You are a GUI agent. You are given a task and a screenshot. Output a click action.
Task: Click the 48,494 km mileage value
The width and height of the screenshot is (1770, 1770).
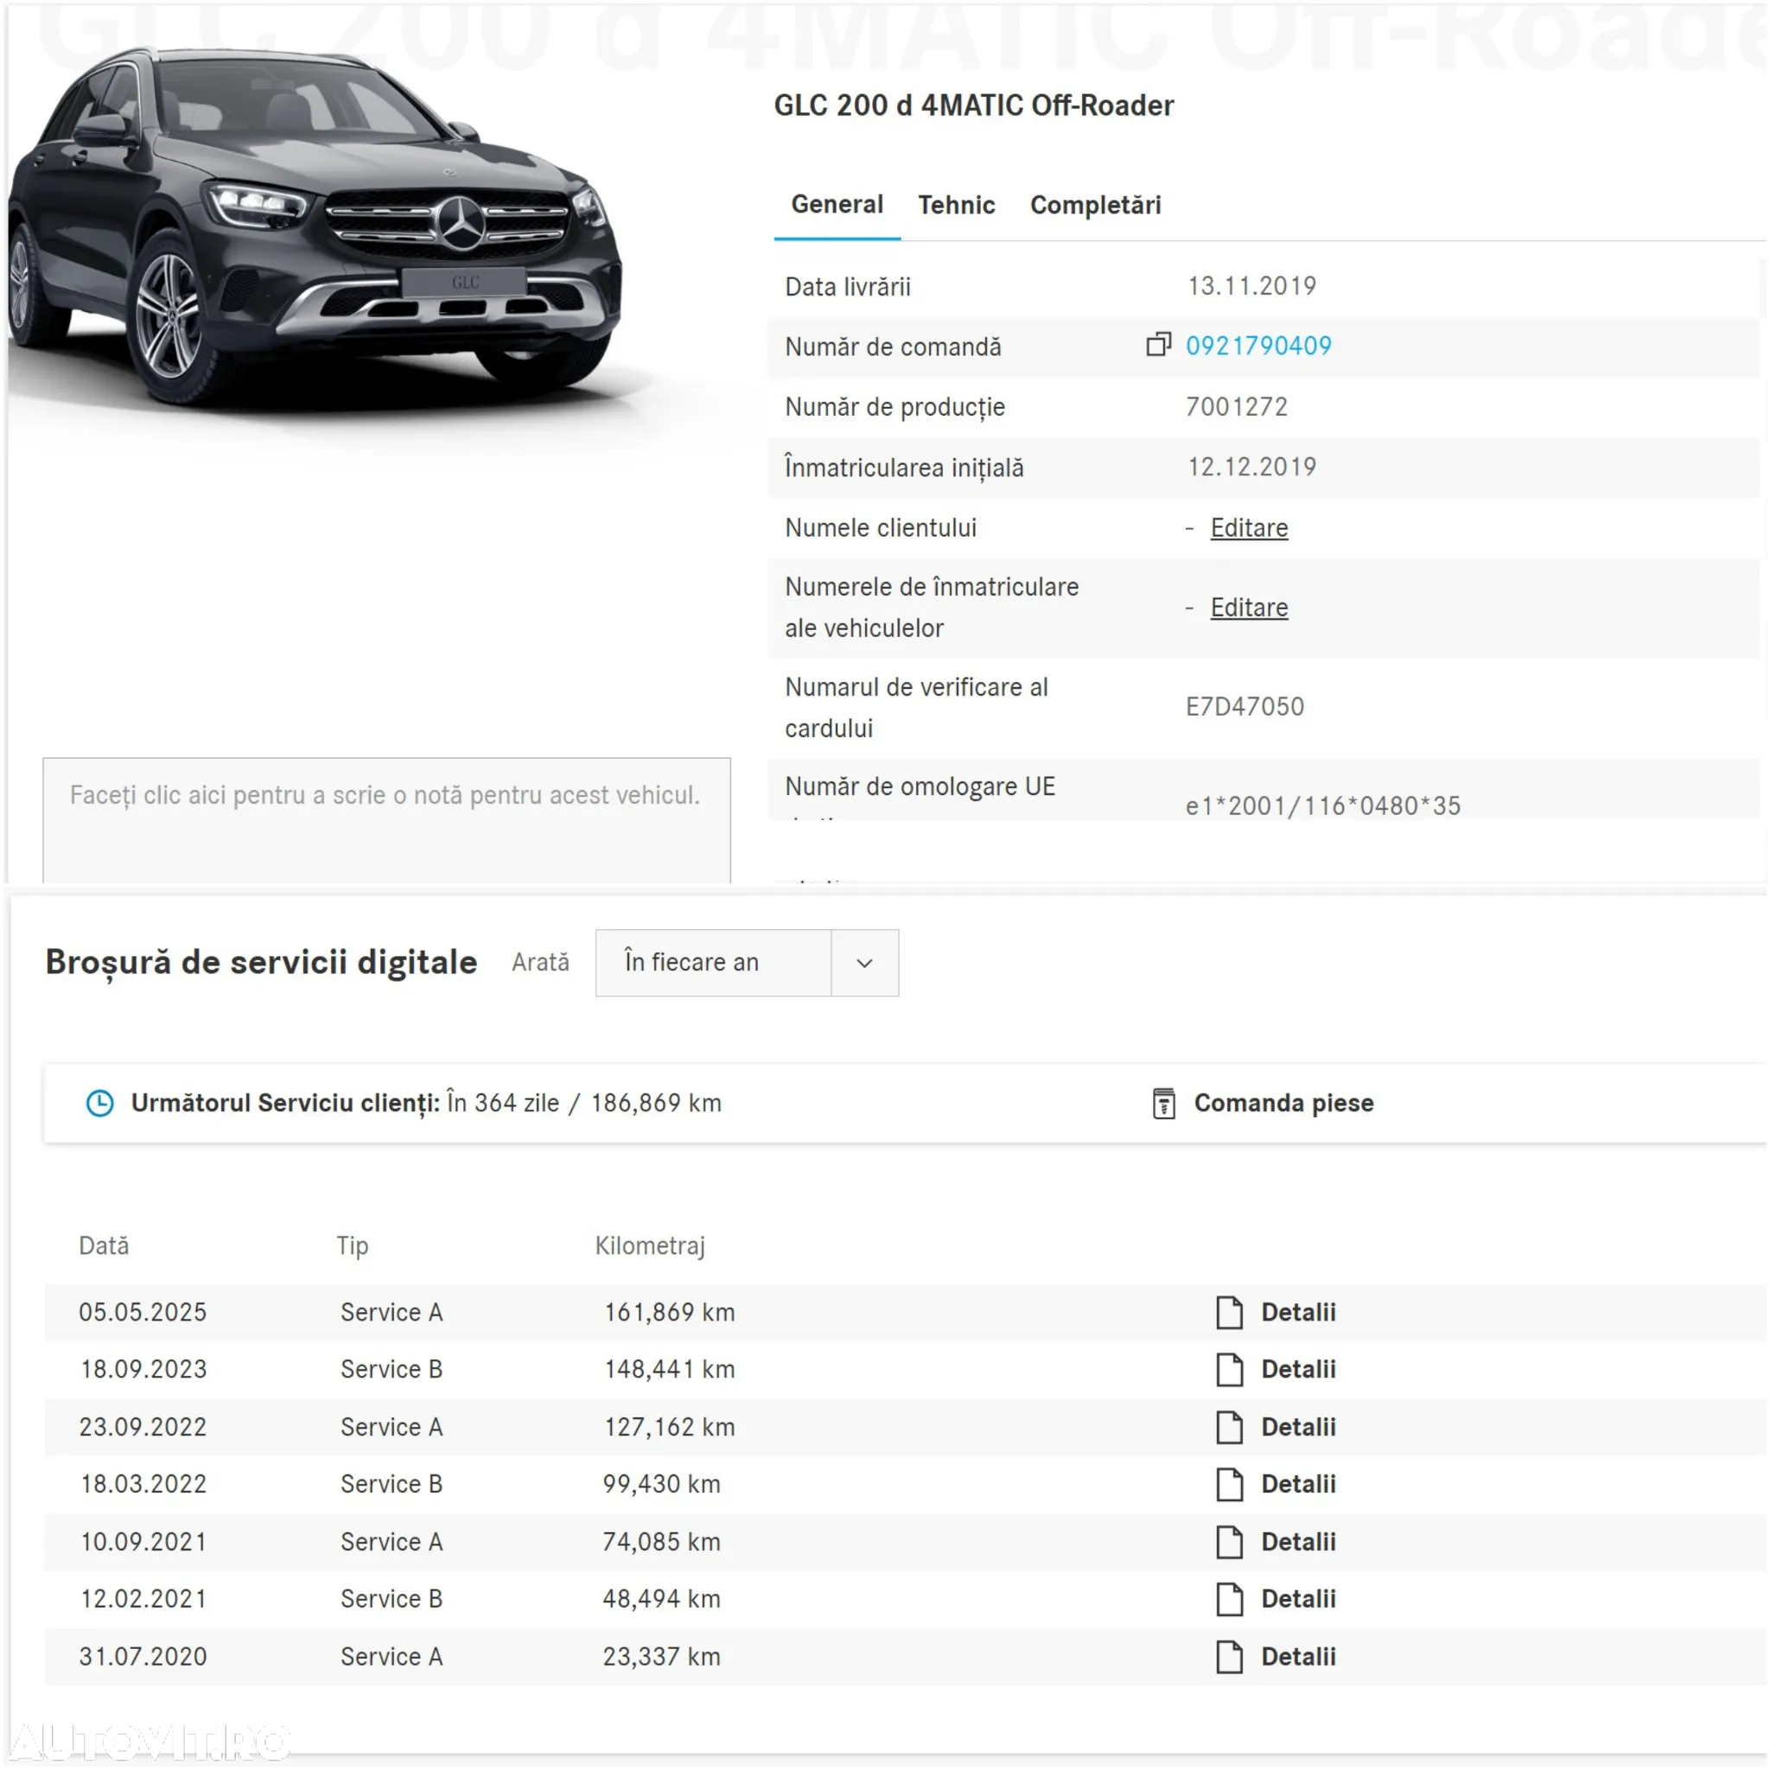(661, 1599)
